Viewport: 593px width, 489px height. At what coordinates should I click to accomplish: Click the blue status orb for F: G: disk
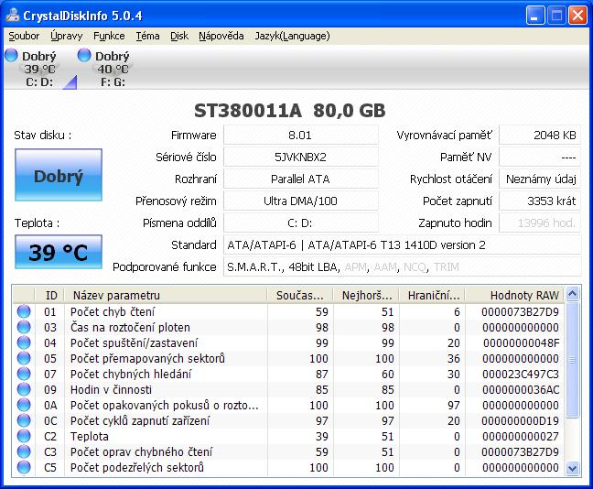tap(84, 55)
